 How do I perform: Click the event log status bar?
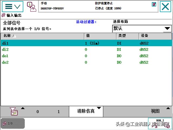click(x=98, y=6)
